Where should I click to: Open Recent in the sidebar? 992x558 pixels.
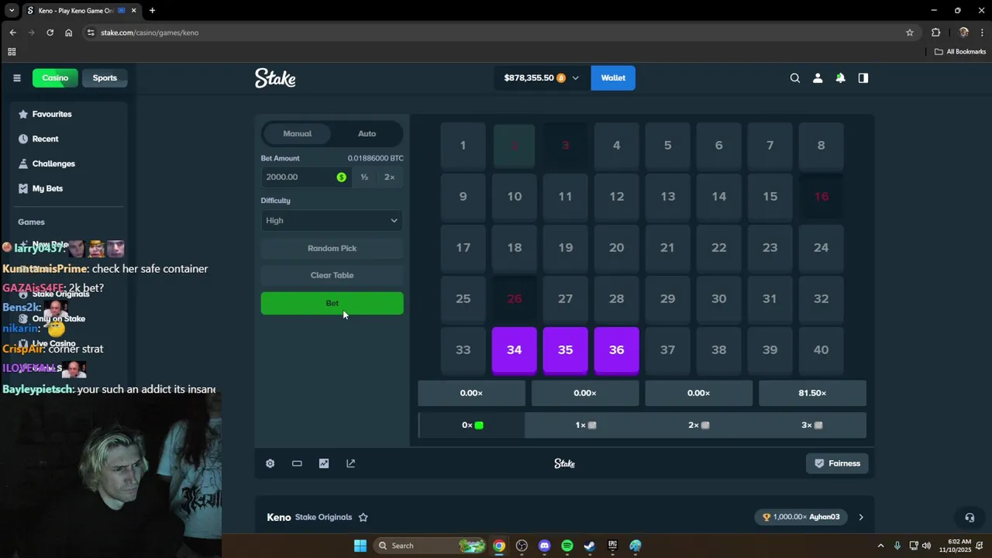[x=45, y=139]
